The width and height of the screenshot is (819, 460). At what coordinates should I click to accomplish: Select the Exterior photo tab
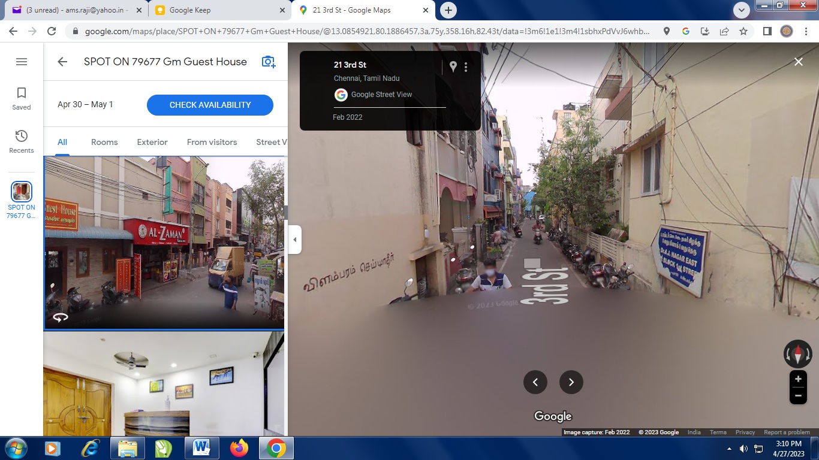point(152,142)
